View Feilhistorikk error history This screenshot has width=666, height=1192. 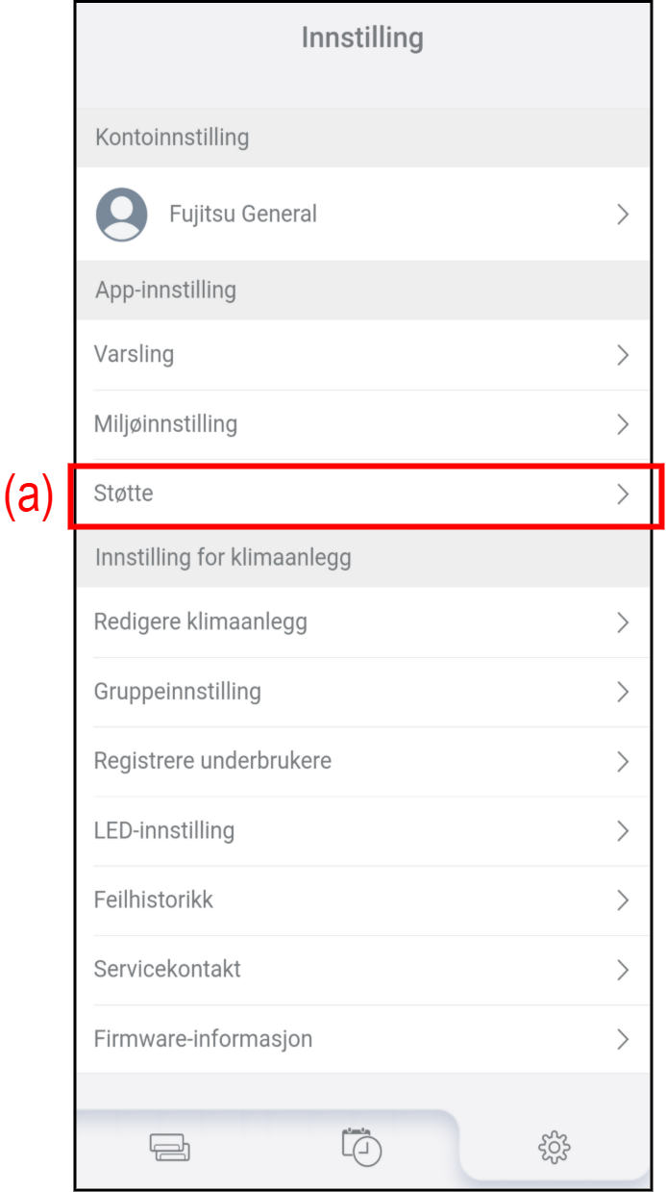click(x=154, y=900)
